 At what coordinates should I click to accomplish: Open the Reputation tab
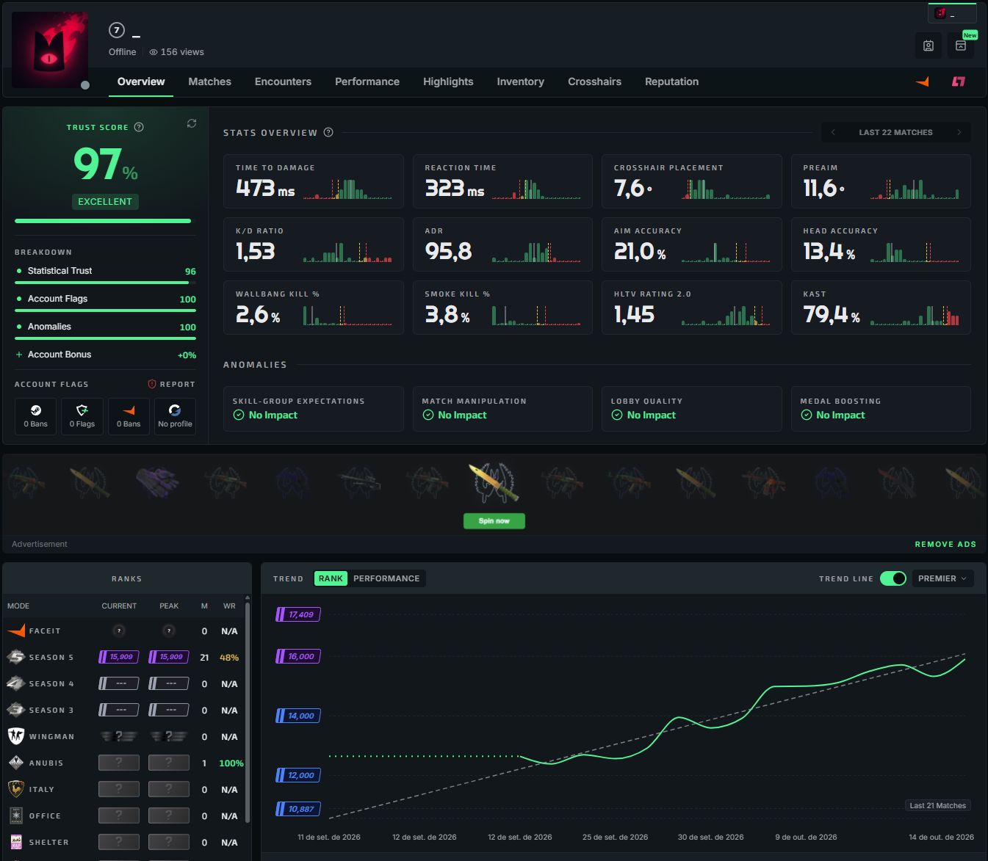(671, 81)
